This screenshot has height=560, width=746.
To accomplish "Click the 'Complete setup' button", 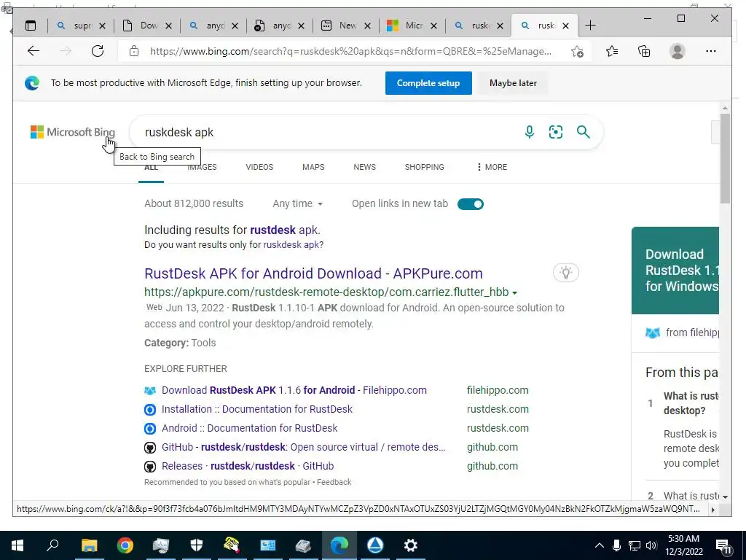I will [x=428, y=83].
